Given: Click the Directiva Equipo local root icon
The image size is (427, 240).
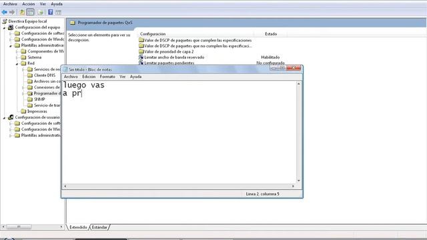Looking at the screenshot, I should [5, 21].
